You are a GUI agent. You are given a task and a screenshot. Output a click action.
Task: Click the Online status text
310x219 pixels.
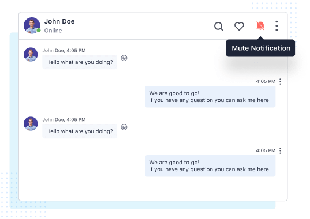pyautogui.click(x=53, y=31)
